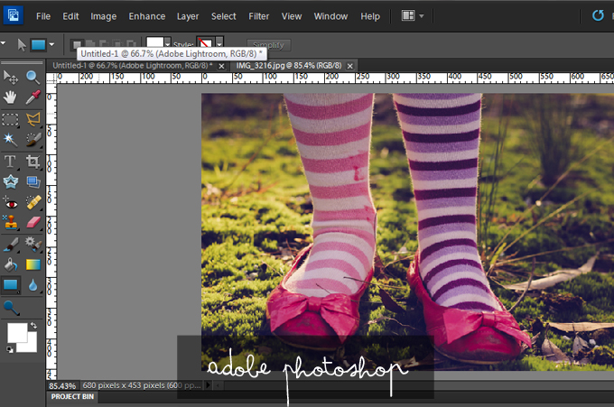Open the Window menu

tap(330, 16)
